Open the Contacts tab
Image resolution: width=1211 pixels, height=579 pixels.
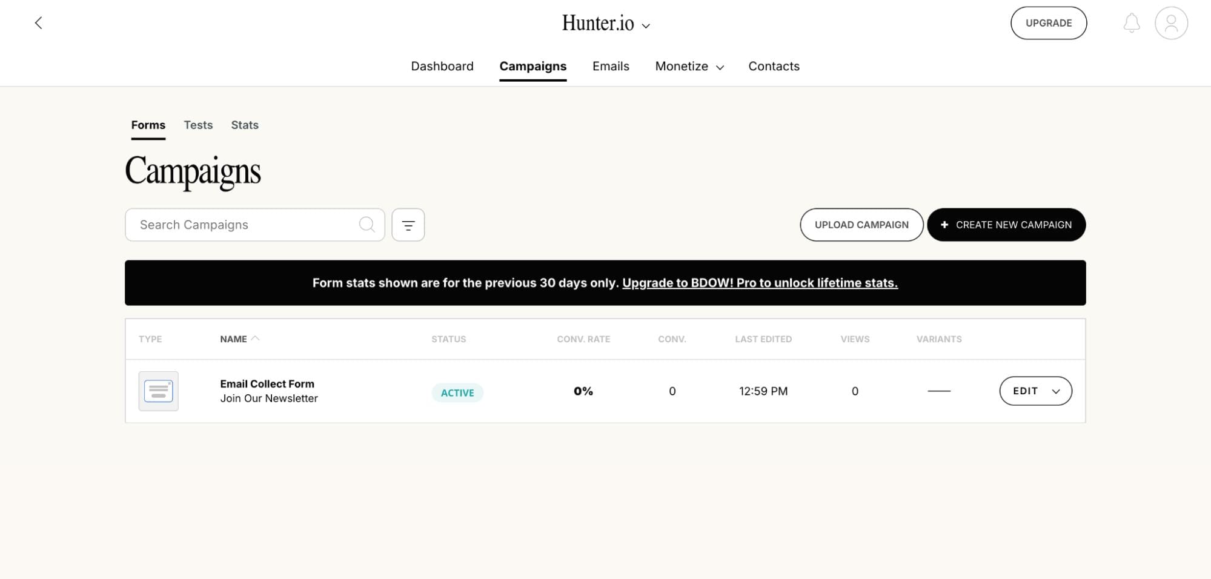click(774, 66)
